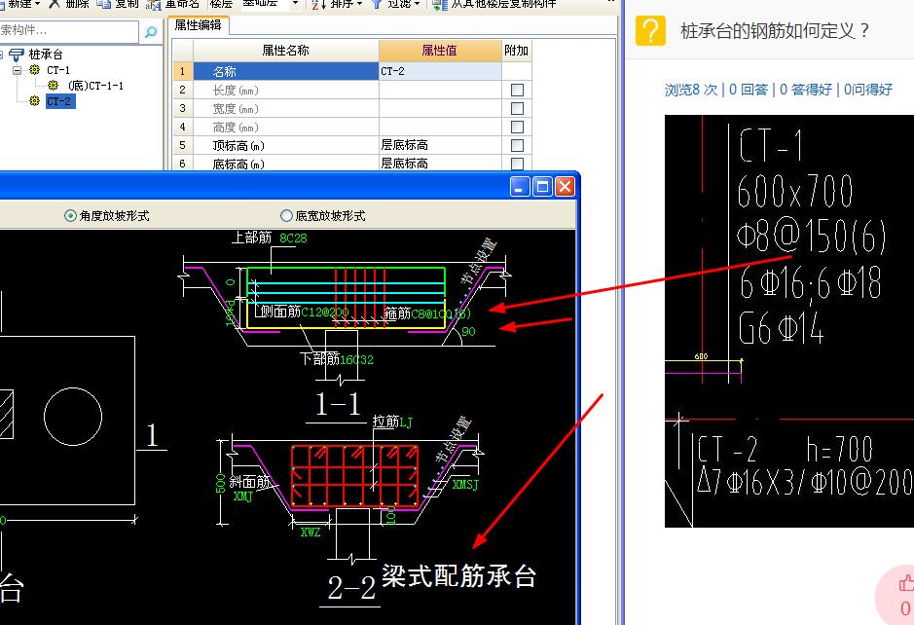This screenshot has height=625, width=914.
Task: Tick the 附加 checkbox for 底标高(m)
Action: (517, 164)
